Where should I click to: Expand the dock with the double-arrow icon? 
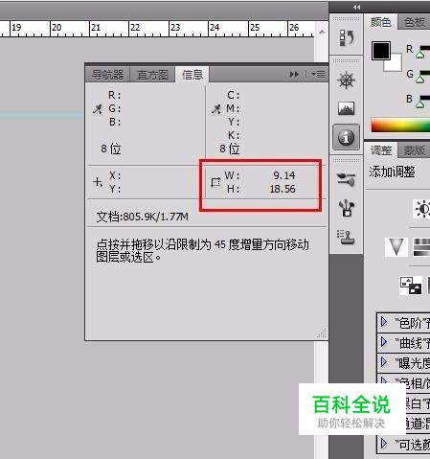click(x=356, y=7)
